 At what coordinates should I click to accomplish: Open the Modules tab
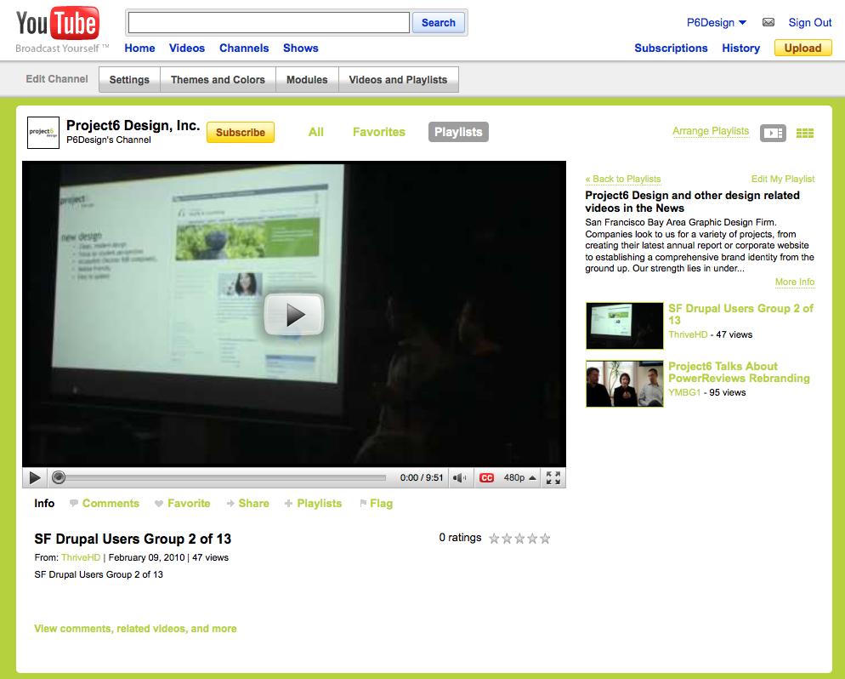pyautogui.click(x=307, y=80)
